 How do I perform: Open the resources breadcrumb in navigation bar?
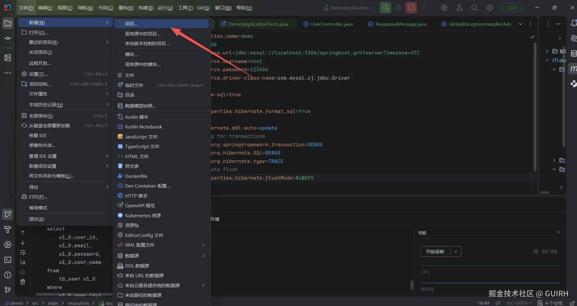pyautogui.click(x=78, y=303)
